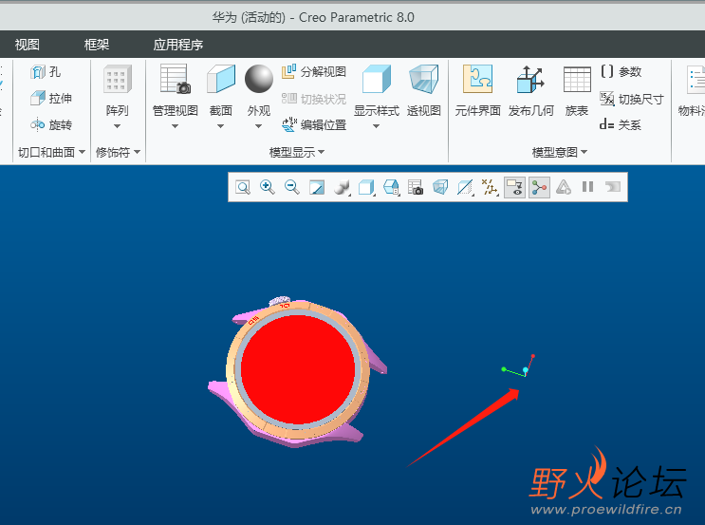Open the 框架 ribbon tab
The width and height of the screenshot is (705, 525).
click(97, 45)
